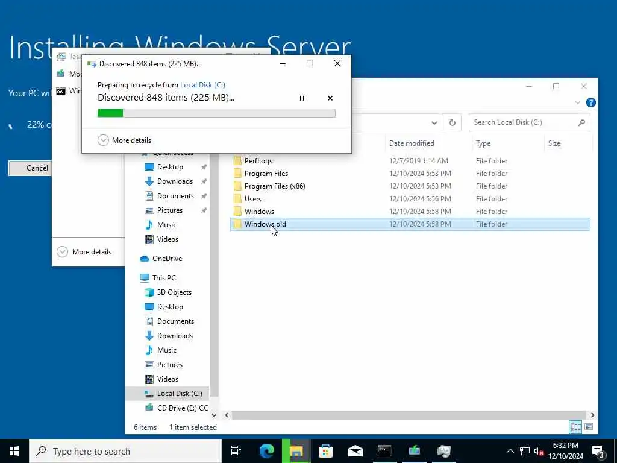The height and width of the screenshot is (463, 617).
Task: Click the pin icon beside Downloads
Action: pyautogui.click(x=204, y=181)
